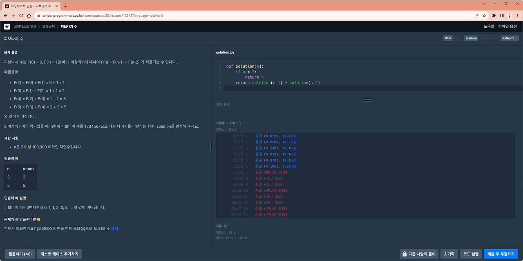This screenshot has height=261, width=523.
Task: Select the dark editor theme
Action: [x=448, y=38]
